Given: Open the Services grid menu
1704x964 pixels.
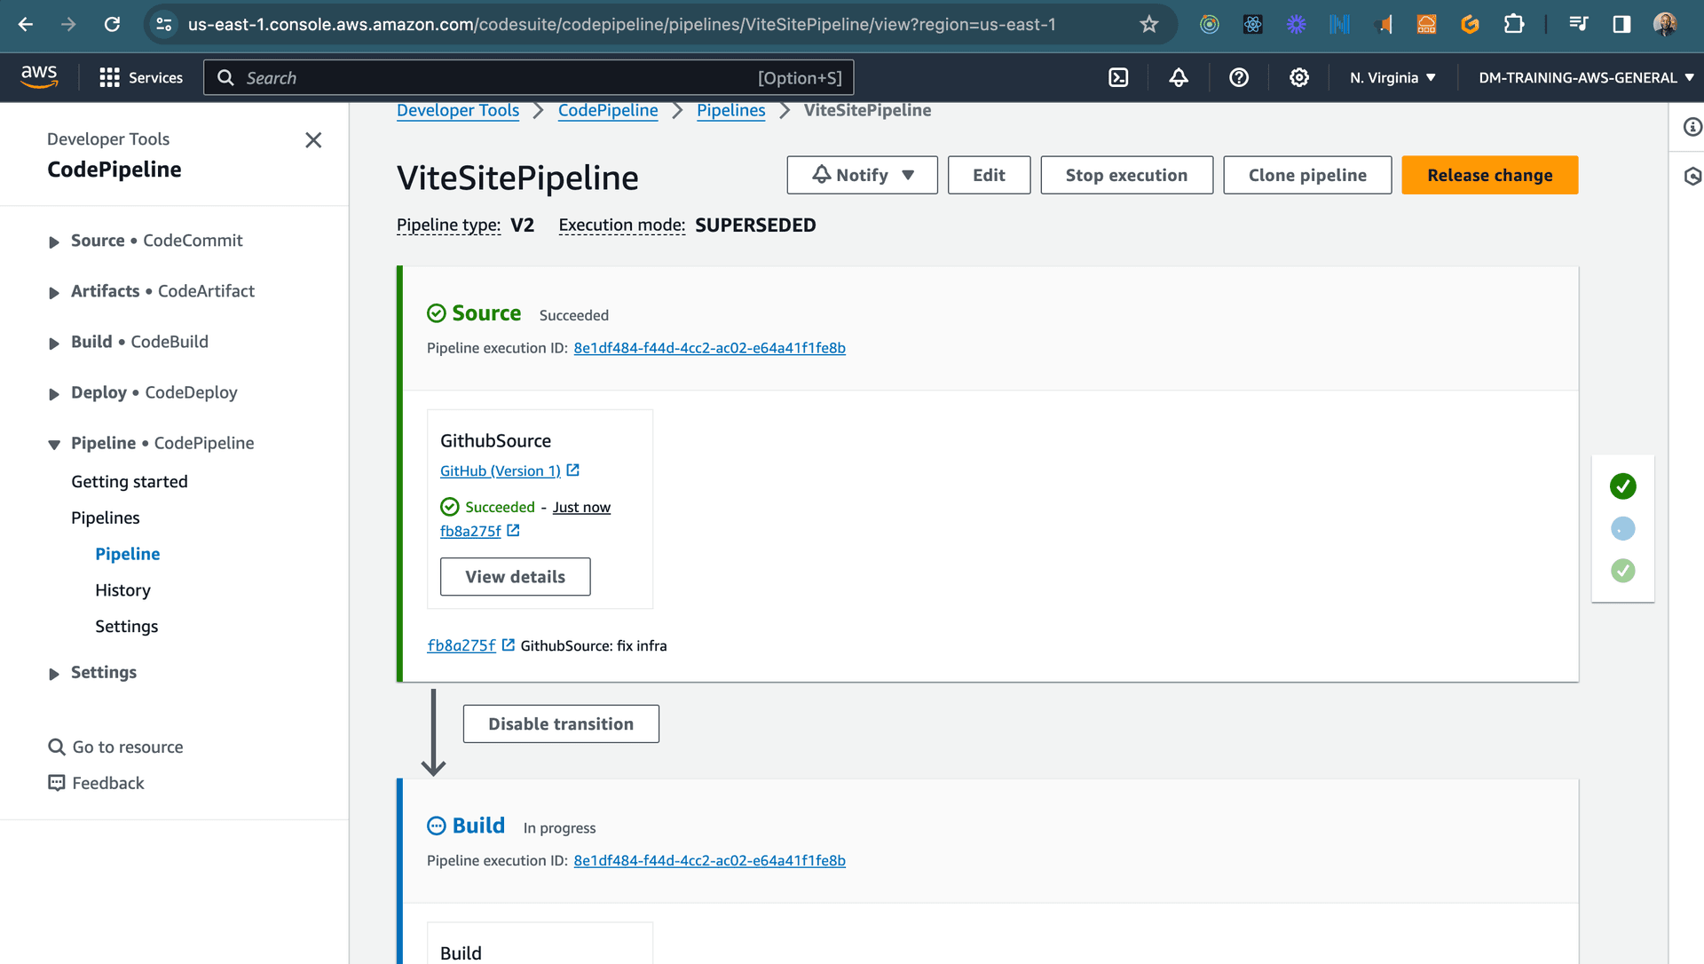Looking at the screenshot, I should [x=141, y=77].
